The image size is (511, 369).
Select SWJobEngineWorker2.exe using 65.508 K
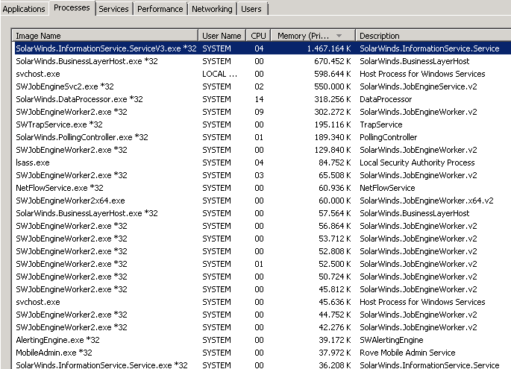pyautogui.click(x=262, y=175)
